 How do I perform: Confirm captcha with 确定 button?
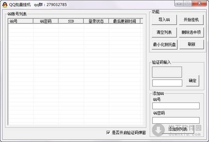(193, 81)
